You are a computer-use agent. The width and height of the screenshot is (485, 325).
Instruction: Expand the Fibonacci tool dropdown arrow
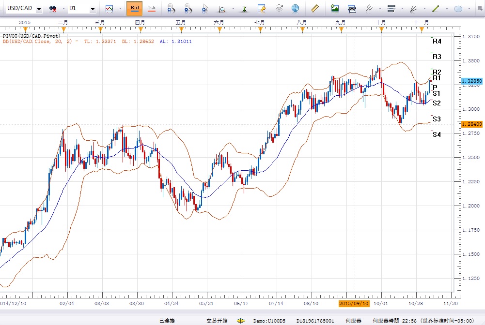click(402, 9)
